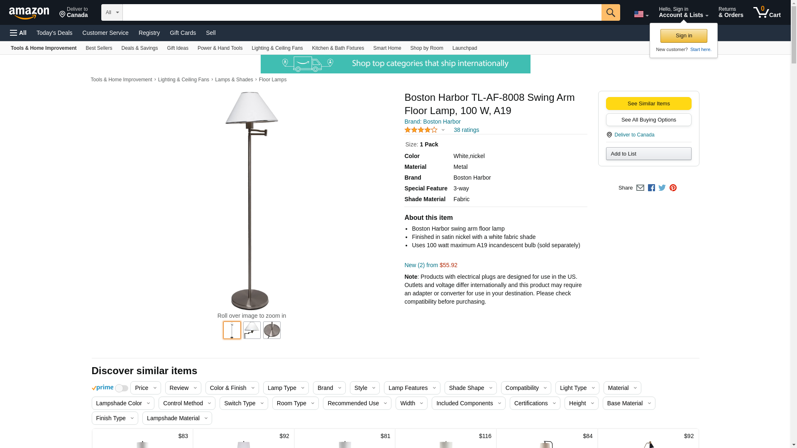Click in the Amazon search field

click(x=362, y=12)
